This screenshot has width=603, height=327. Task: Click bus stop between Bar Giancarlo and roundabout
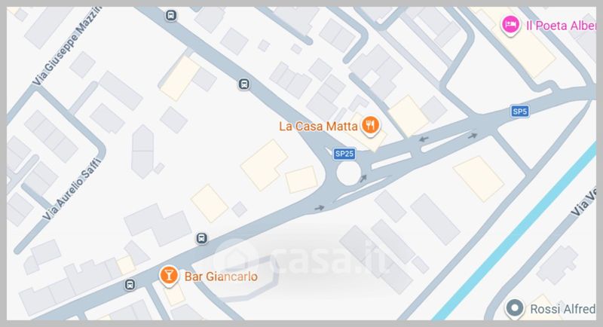(201, 238)
